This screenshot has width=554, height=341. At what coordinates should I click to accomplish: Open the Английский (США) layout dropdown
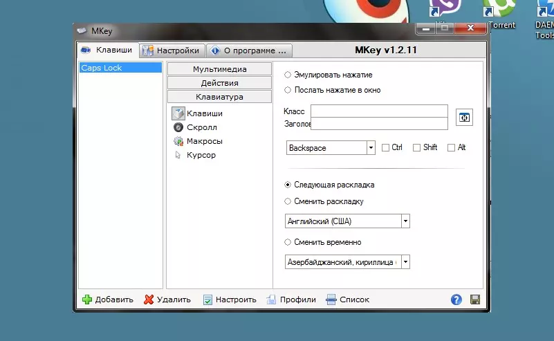coord(405,221)
